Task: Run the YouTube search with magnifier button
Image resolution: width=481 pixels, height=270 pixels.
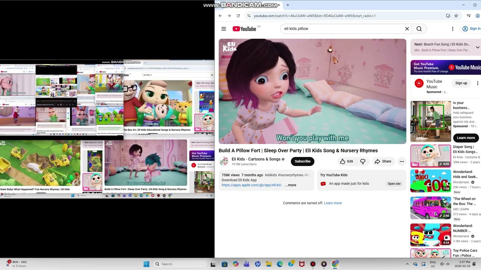Action: (419, 29)
